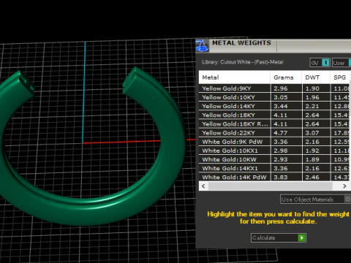Sort by the Grams column header

point(286,77)
